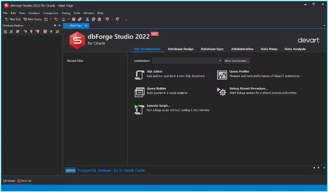Switch to the SQL Development tab

coord(147,49)
